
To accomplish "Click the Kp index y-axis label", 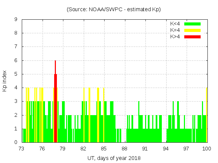I will [5, 81].
